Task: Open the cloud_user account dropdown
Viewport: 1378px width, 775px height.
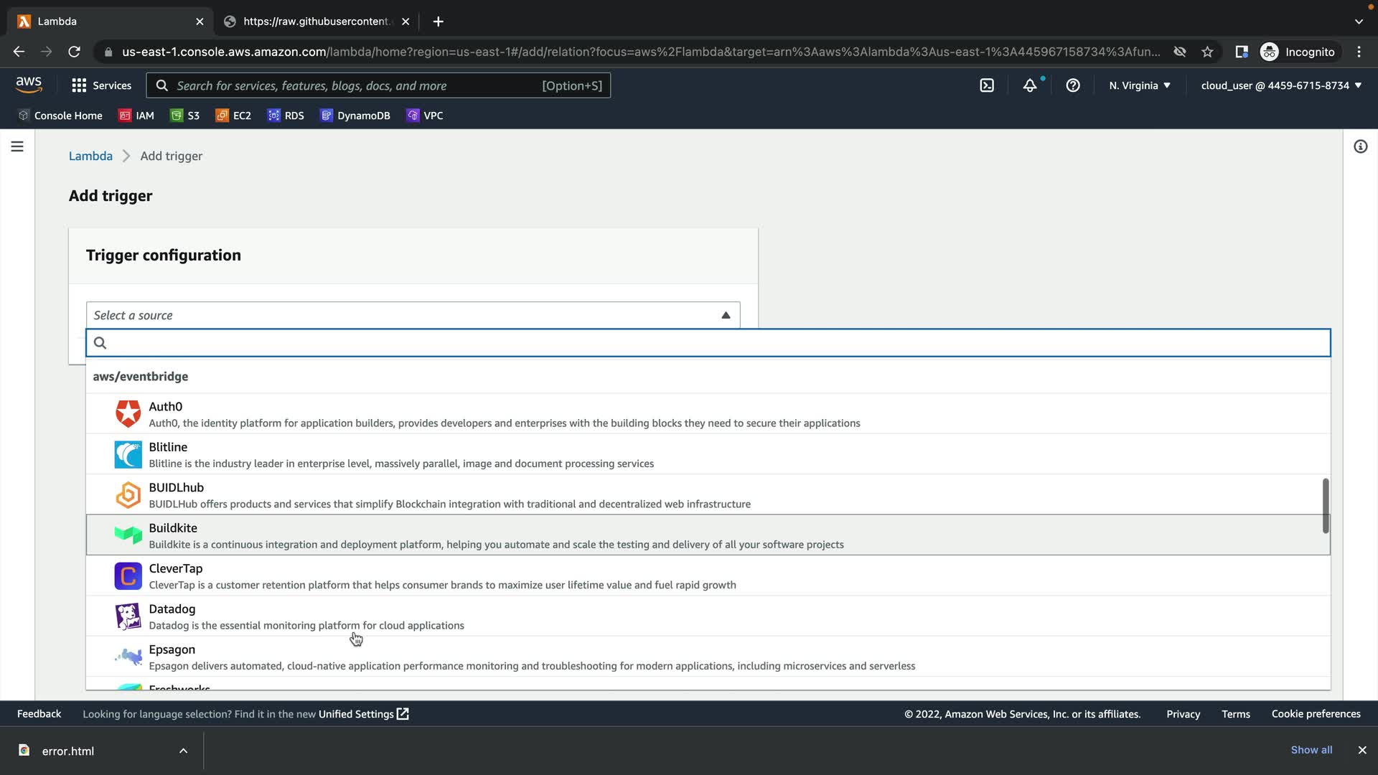Action: pos(1280,85)
